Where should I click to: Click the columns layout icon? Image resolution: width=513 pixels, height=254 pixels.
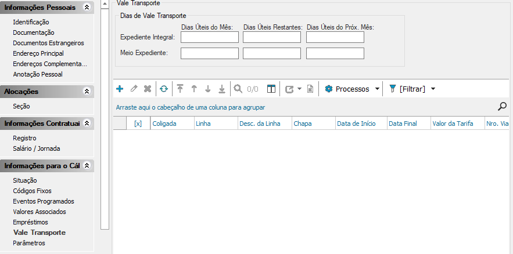[271, 89]
